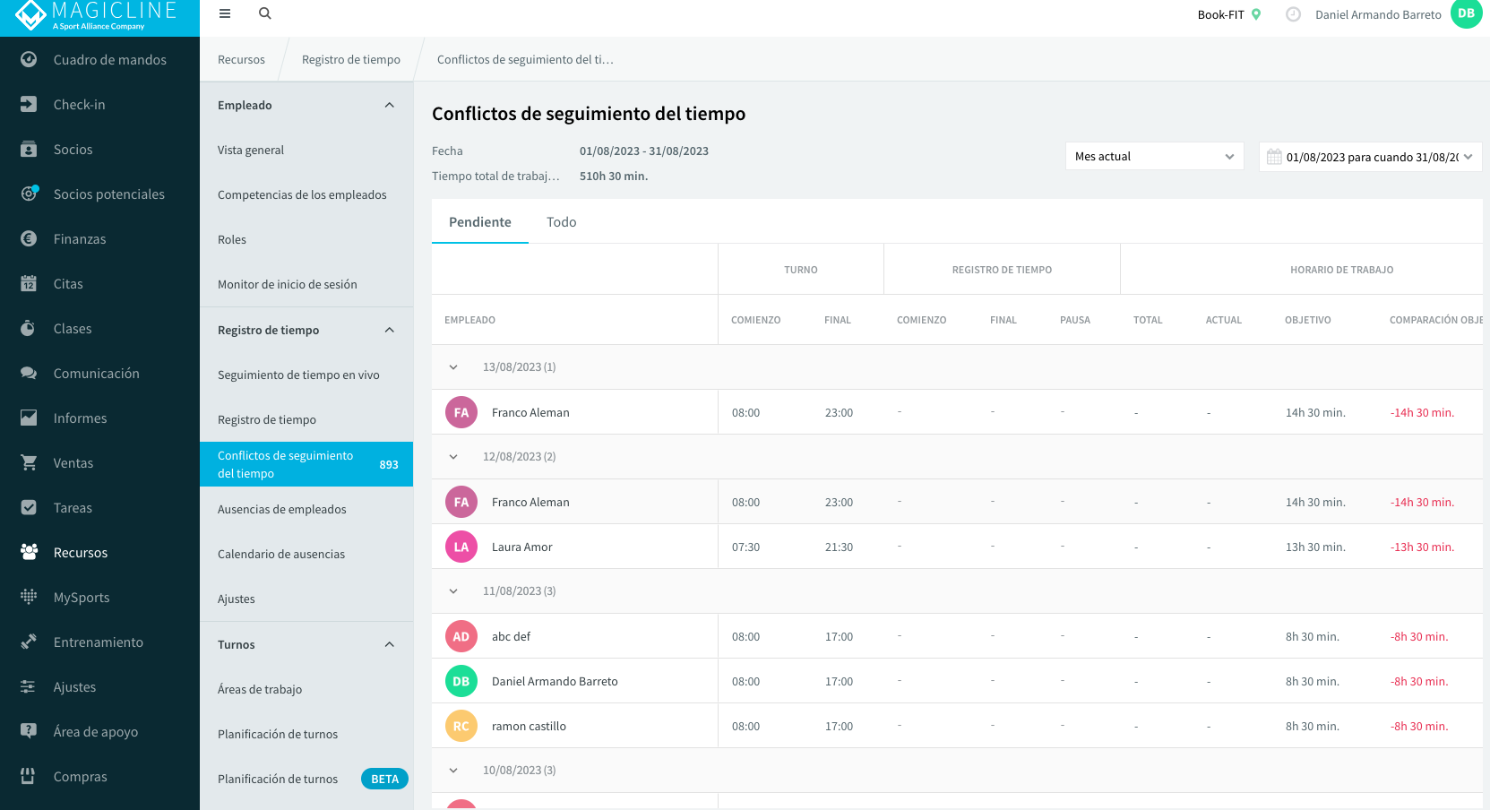Open Check-in from the sidebar

click(x=99, y=105)
